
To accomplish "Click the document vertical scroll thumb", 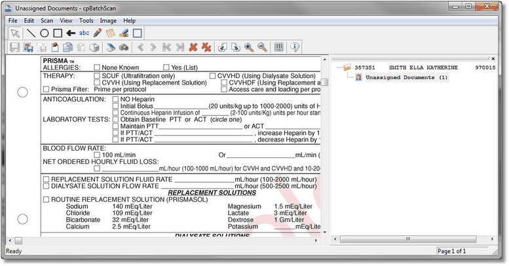I will point(324,83).
